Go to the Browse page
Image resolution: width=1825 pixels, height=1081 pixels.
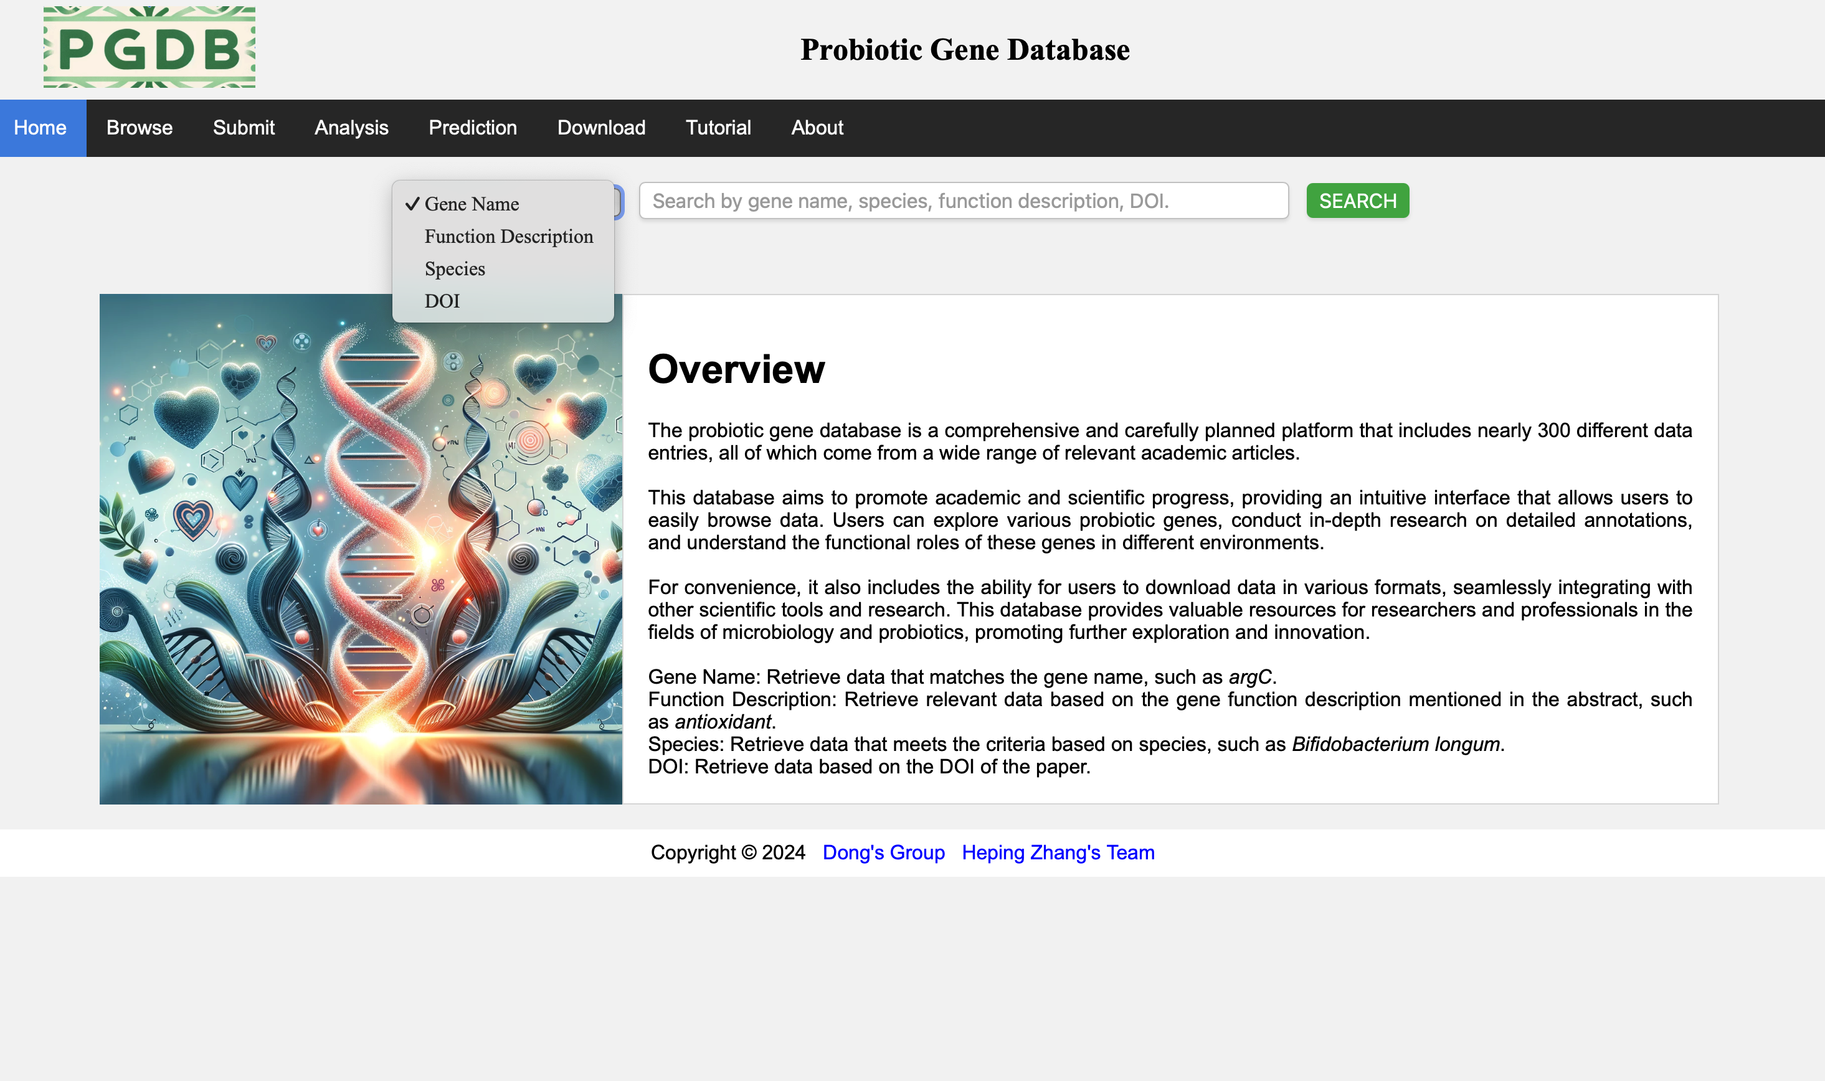click(x=139, y=128)
